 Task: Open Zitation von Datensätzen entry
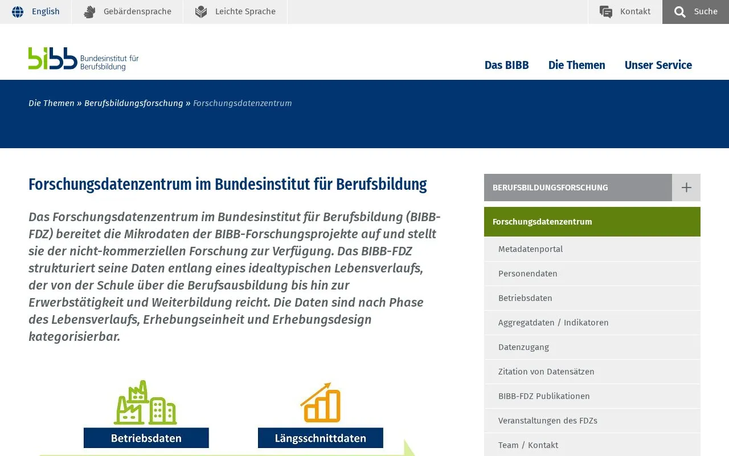(592, 372)
